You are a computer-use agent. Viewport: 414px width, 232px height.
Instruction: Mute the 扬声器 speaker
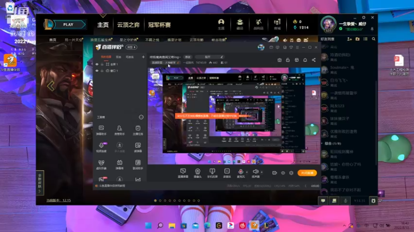tap(255, 173)
